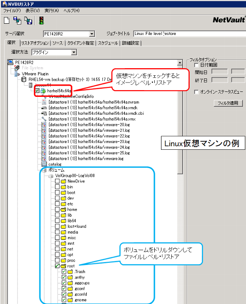Select the PE1420R2 computer icon in tree
The image size is (246, 304).
tap(10, 62)
